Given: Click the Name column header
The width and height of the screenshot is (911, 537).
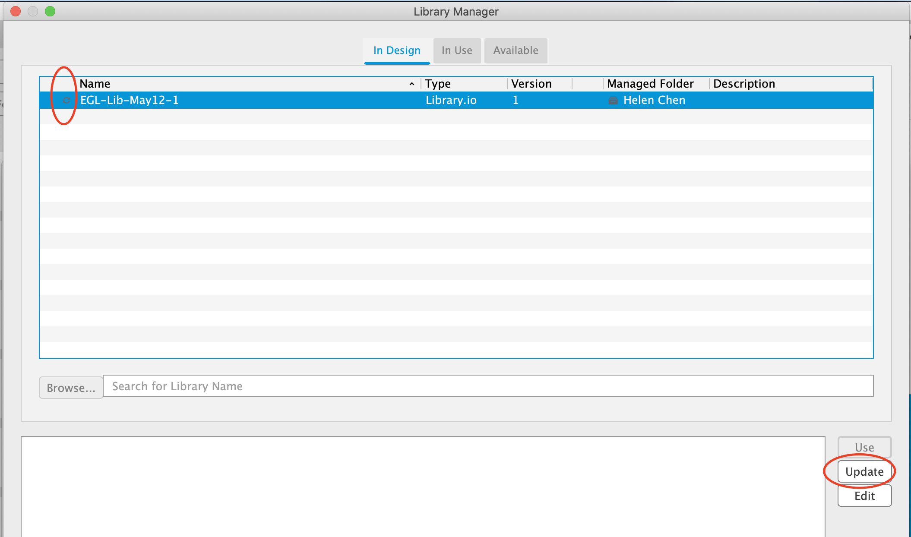Looking at the screenshot, I should (95, 83).
